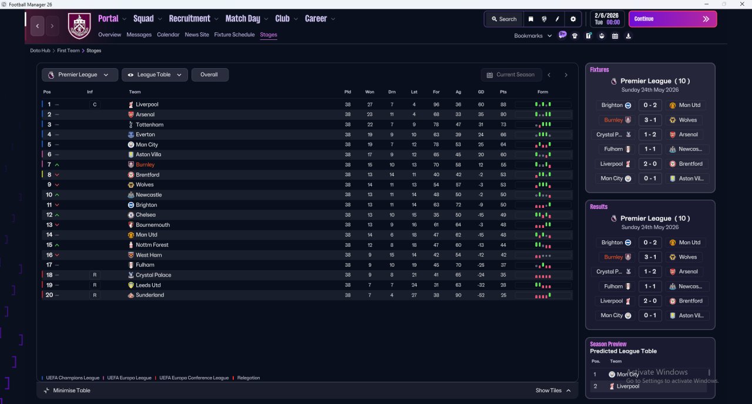Show the previous season with left arrow
The image size is (752, 404).
(549, 75)
